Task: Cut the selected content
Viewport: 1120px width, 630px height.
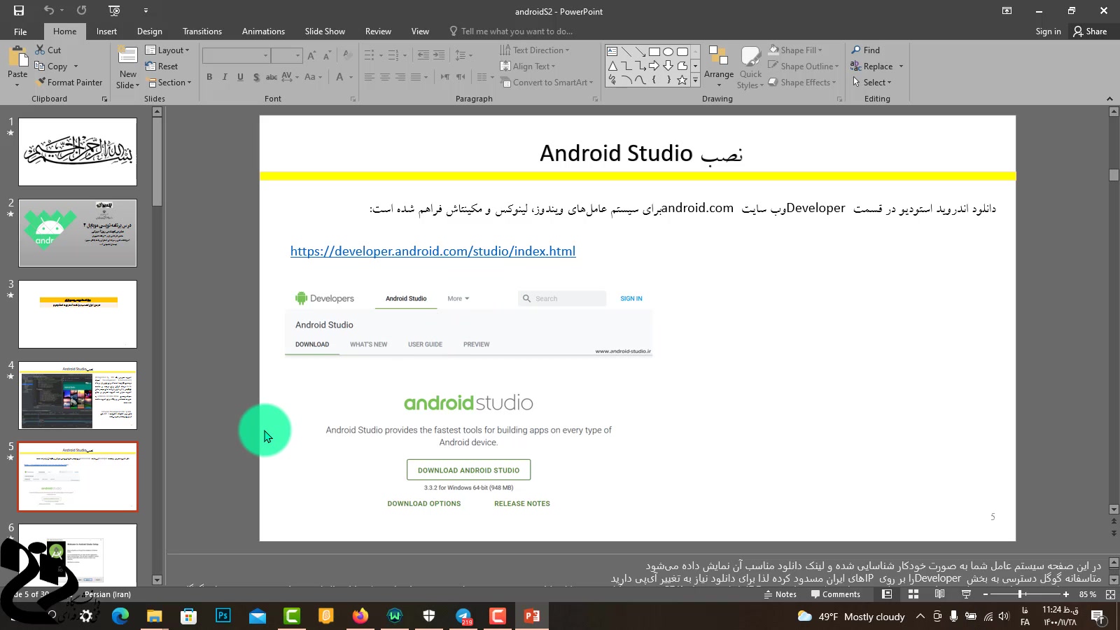Action: (x=48, y=50)
